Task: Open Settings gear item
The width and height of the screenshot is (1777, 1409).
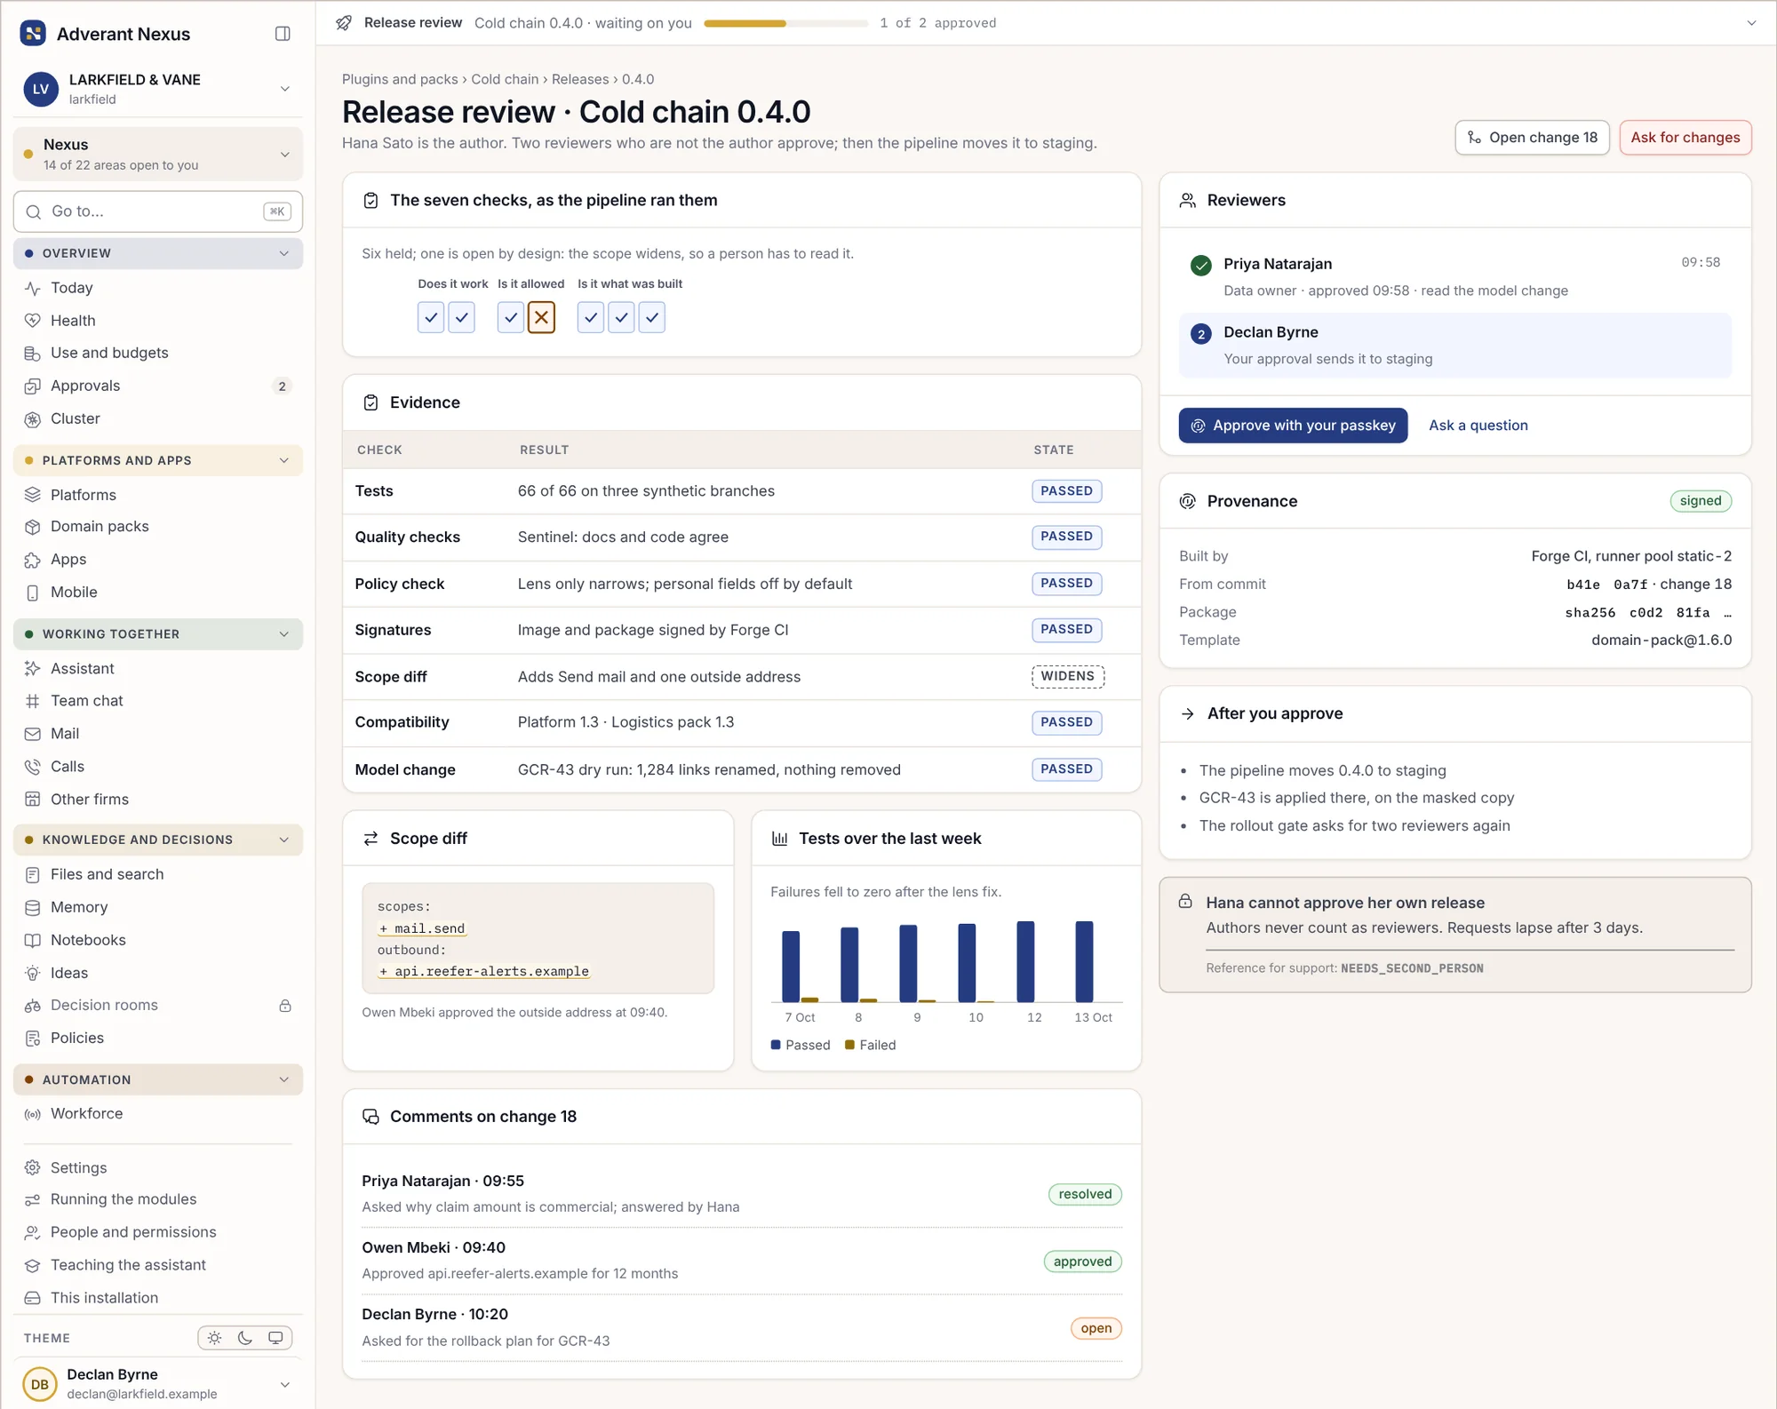Action: [158, 1167]
